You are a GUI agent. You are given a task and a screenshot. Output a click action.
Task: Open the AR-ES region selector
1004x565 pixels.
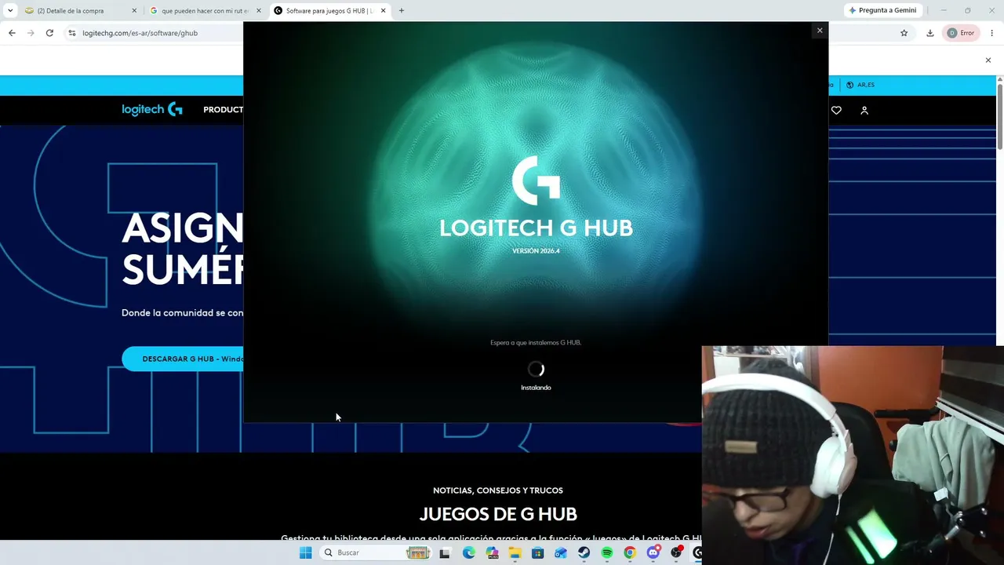pos(860,85)
